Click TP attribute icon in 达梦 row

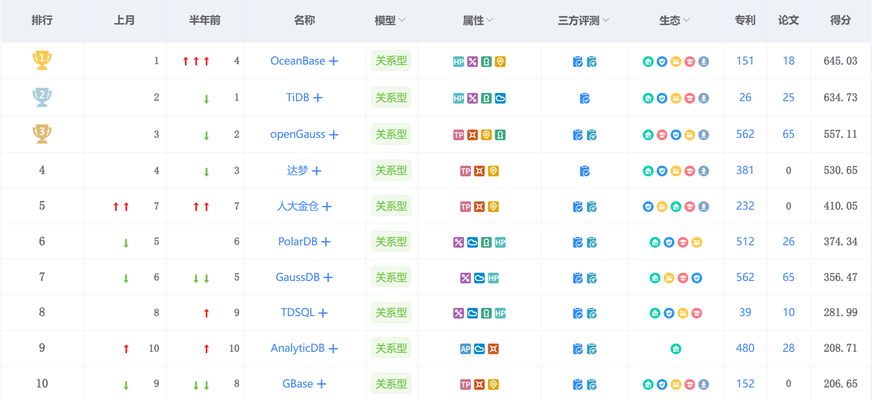[465, 171]
